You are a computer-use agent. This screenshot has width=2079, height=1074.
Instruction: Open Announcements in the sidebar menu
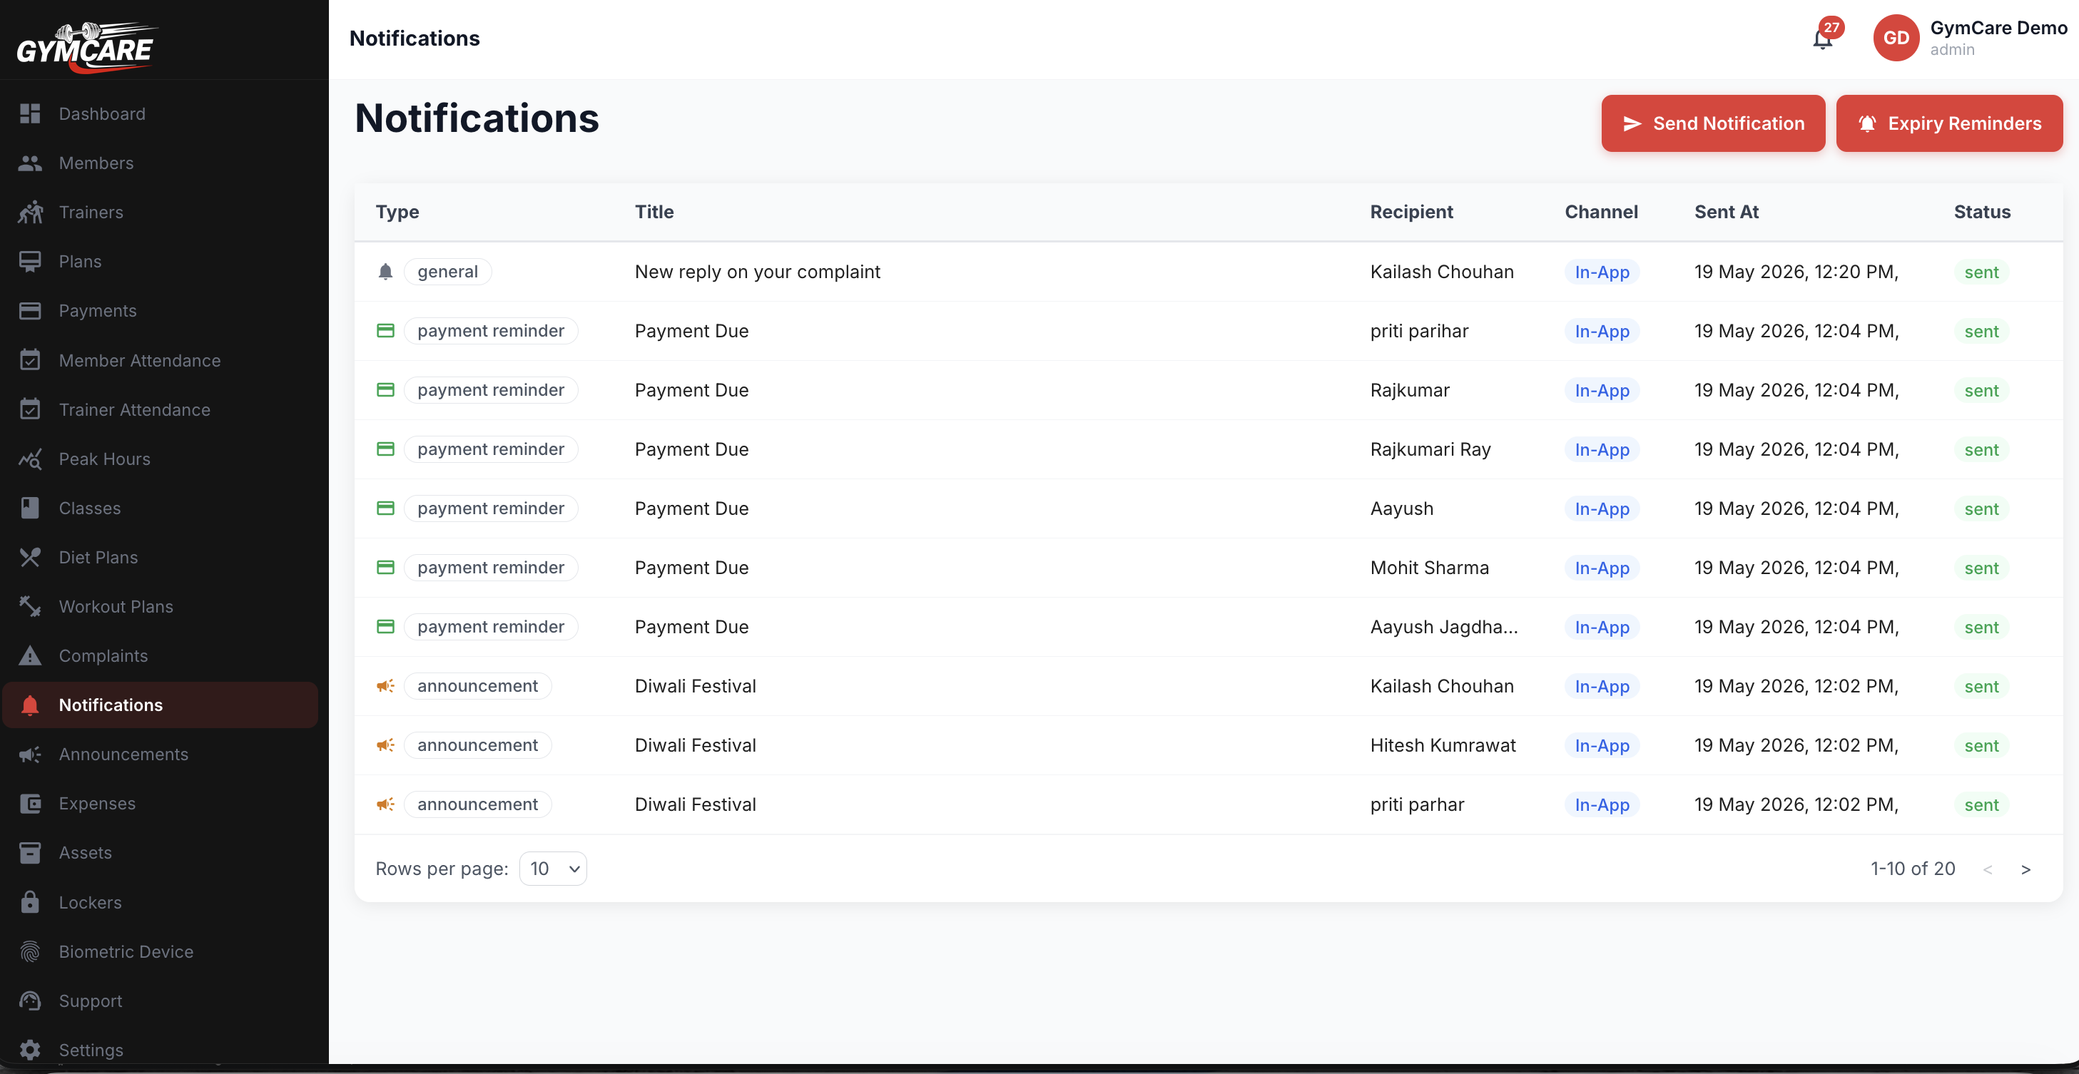point(161,755)
